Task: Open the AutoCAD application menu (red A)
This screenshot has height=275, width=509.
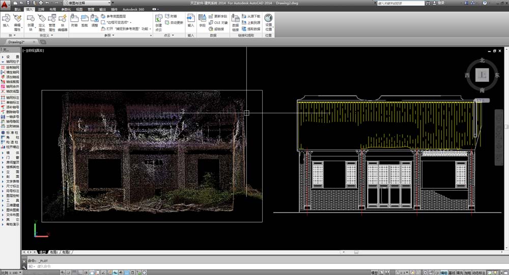Action: (x=5, y=5)
